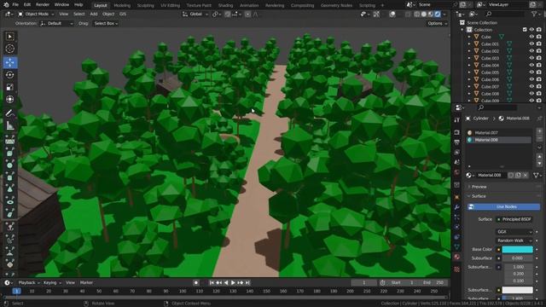
Task: Open the File menu
Action: click(15, 5)
